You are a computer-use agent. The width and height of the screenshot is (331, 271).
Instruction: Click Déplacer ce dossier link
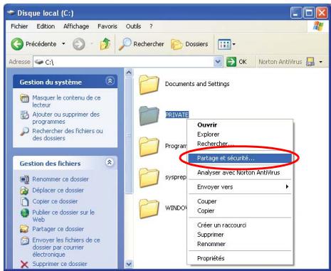[x=58, y=190]
